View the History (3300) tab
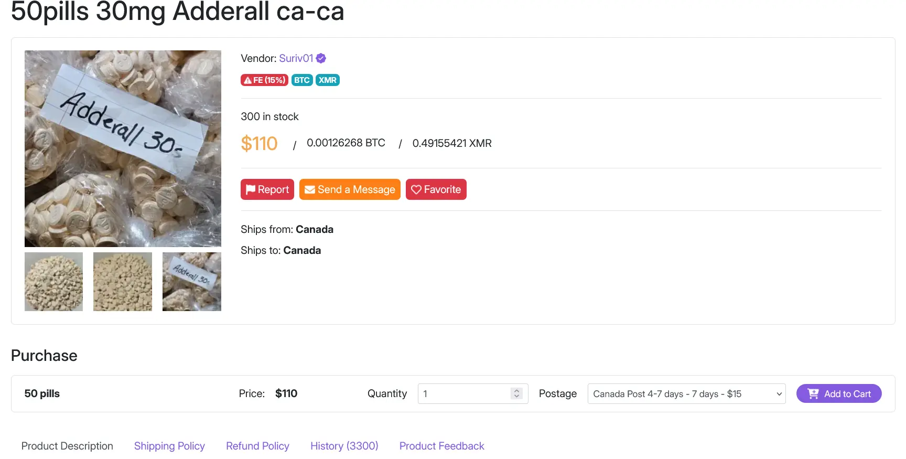This screenshot has width=906, height=459. (344, 446)
